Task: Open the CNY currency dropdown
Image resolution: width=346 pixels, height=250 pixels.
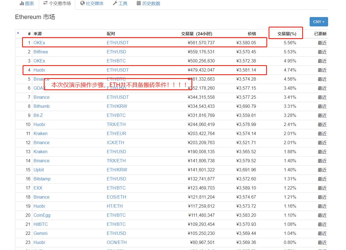Action: (319, 22)
